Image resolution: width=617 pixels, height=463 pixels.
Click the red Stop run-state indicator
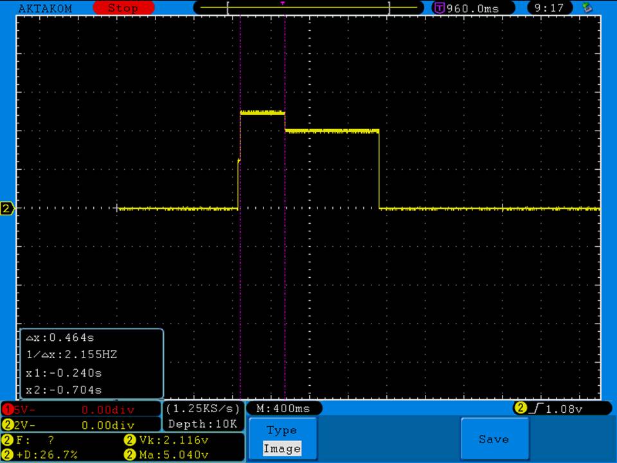pos(123,8)
